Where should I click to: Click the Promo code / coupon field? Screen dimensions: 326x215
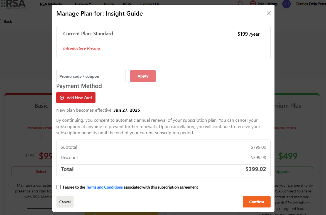click(x=91, y=76)
